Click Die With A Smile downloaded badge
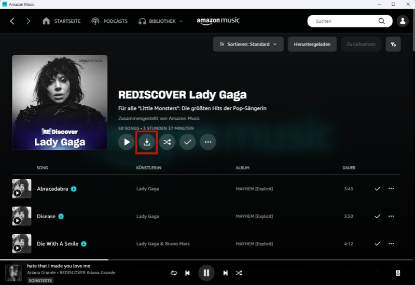Image resolution: width=415 pixels, height=285 pixels. click(x=84, y=244)
